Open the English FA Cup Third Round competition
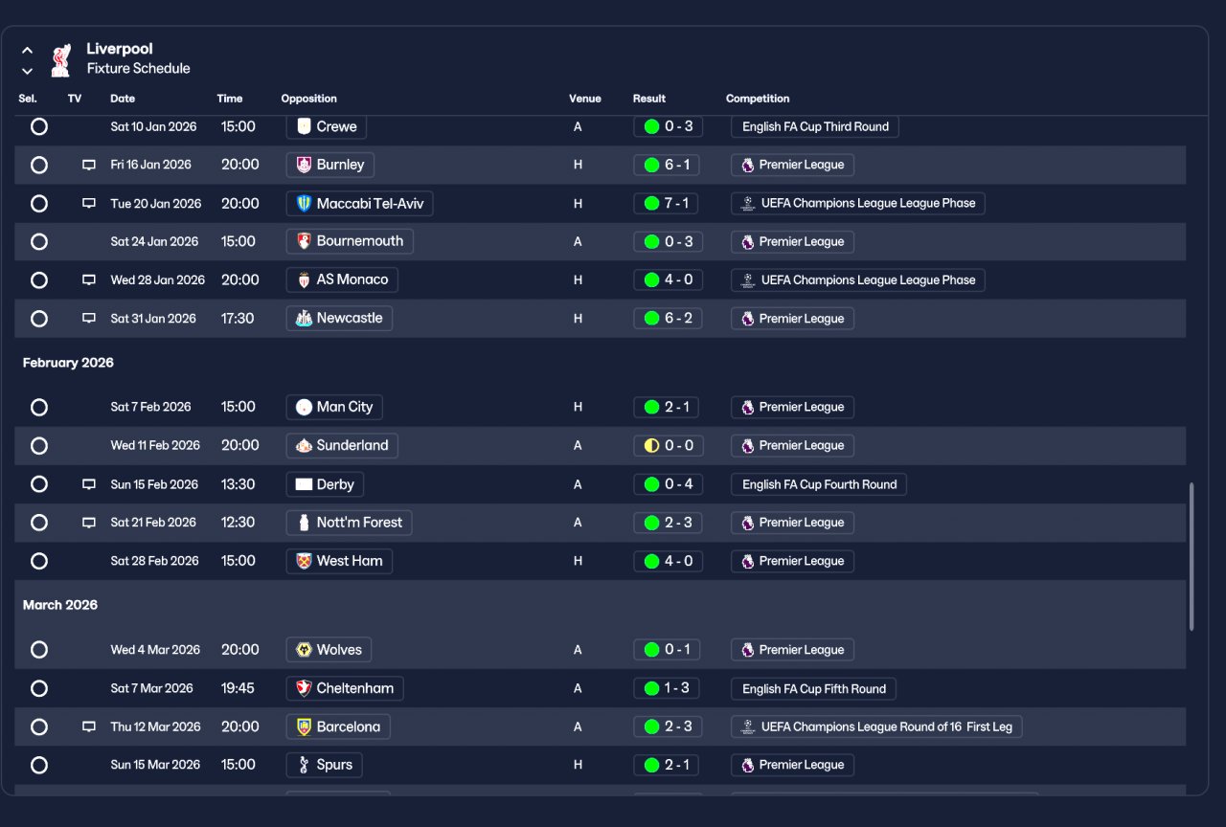The height and width of the screenshot is (827, 1226). (x=815, y=126)
